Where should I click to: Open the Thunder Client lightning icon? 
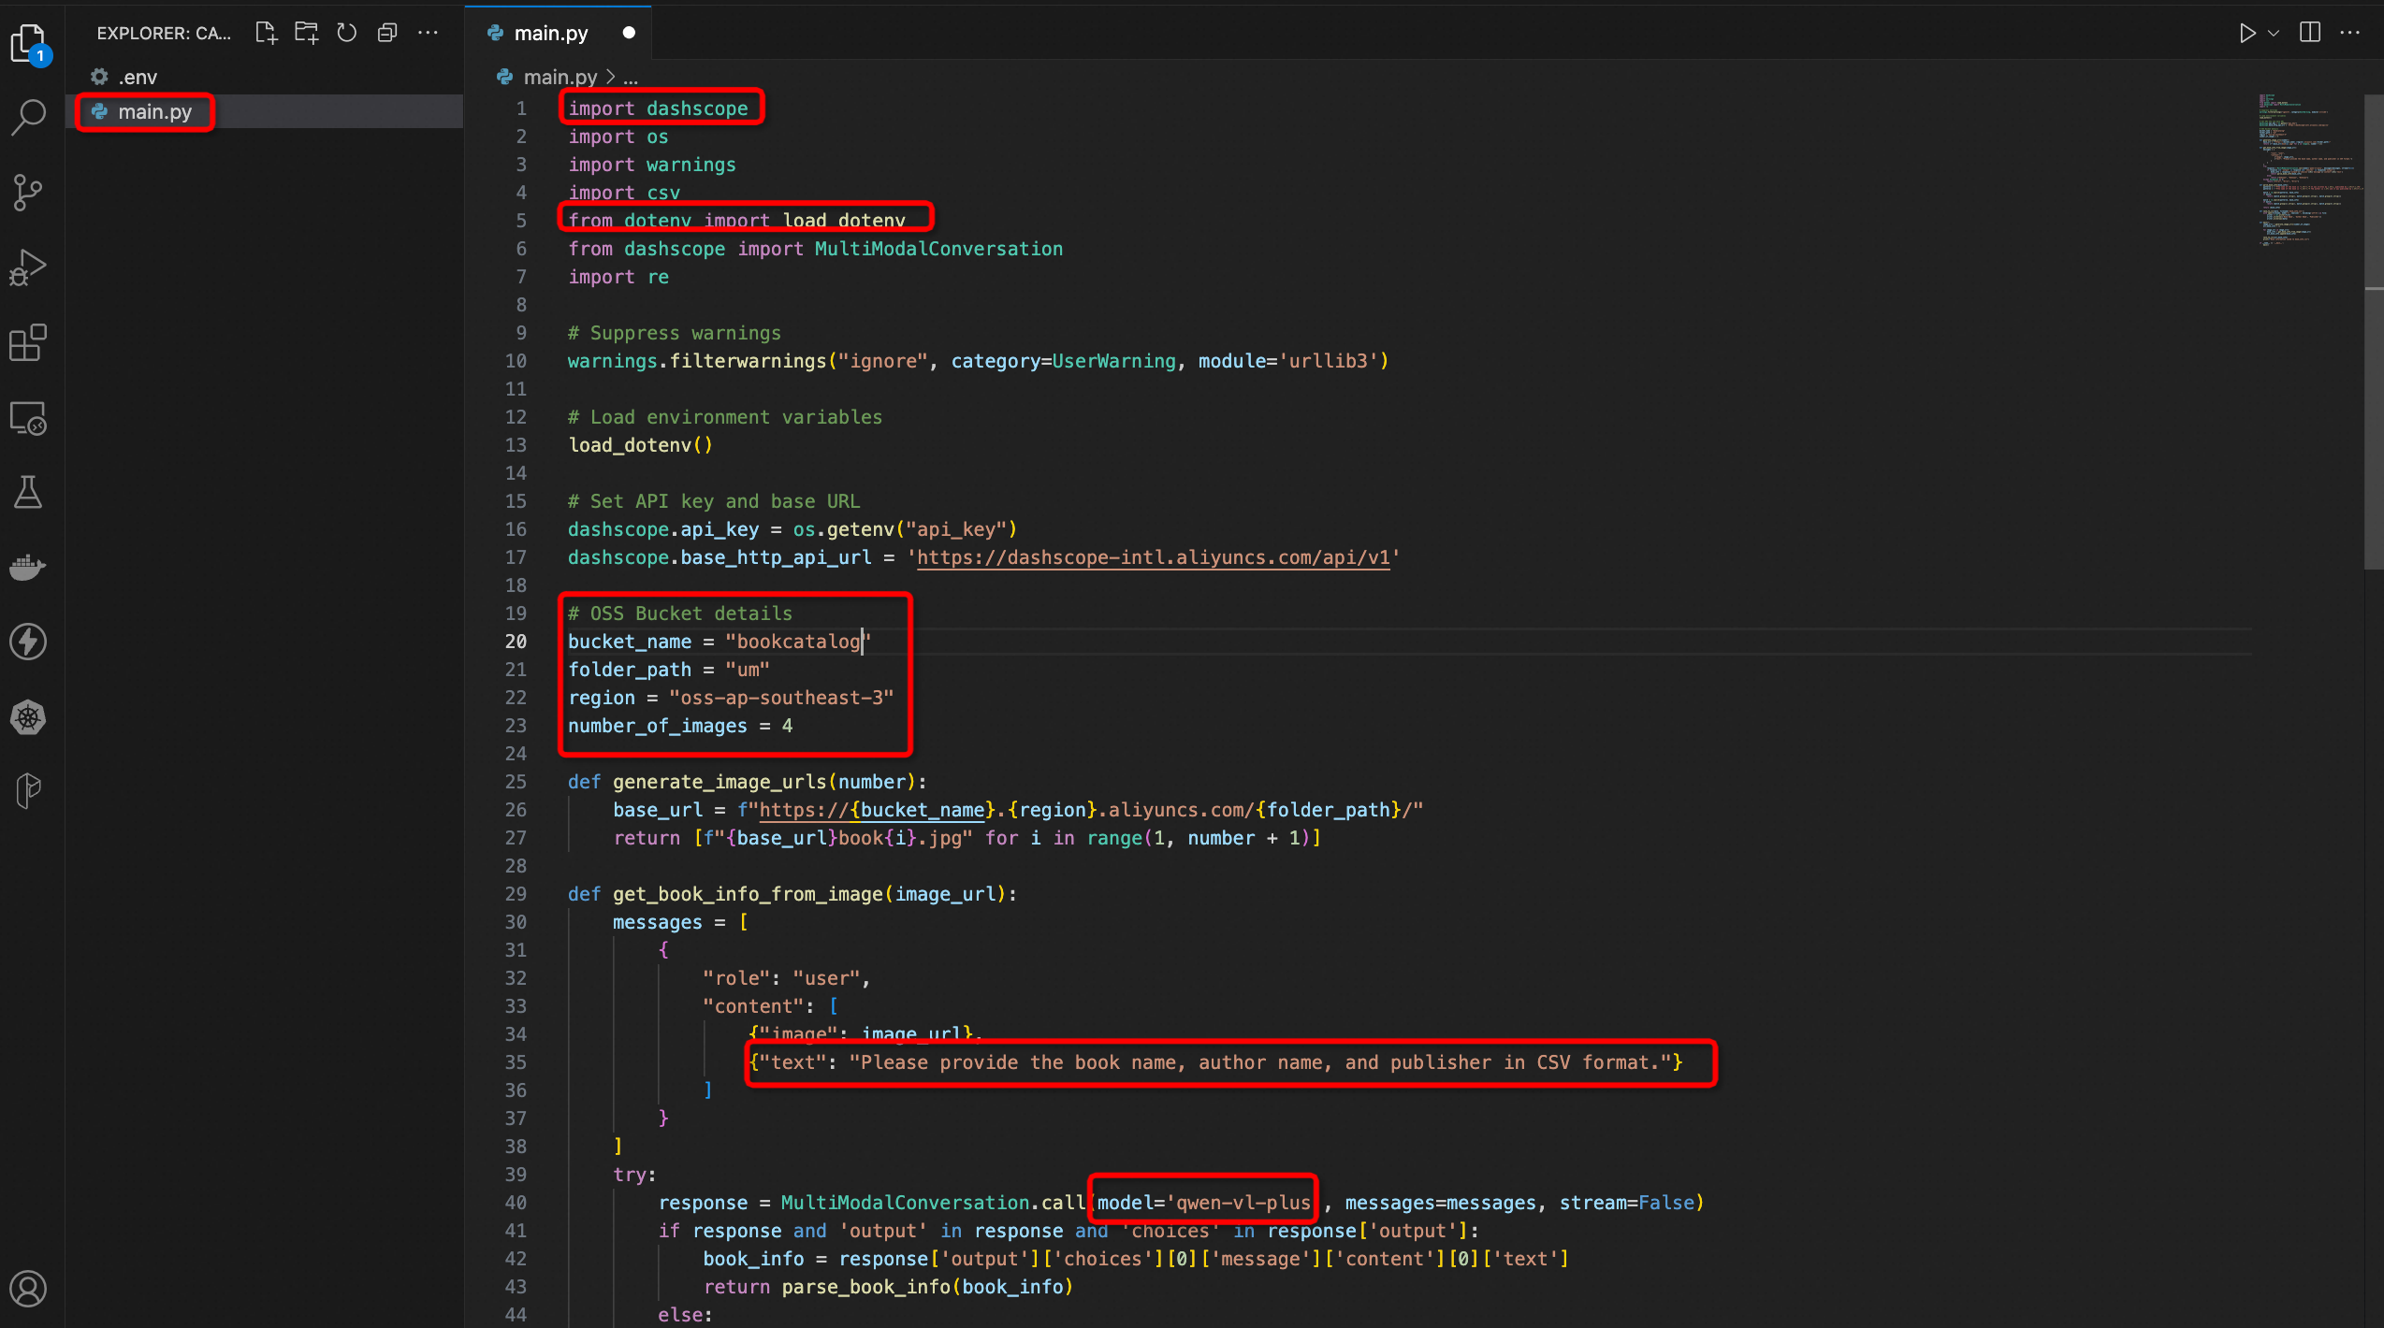[x=28, y=642]
